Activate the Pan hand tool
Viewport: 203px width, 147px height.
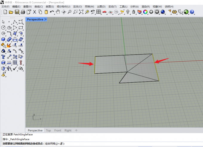[x=58, y=12]
